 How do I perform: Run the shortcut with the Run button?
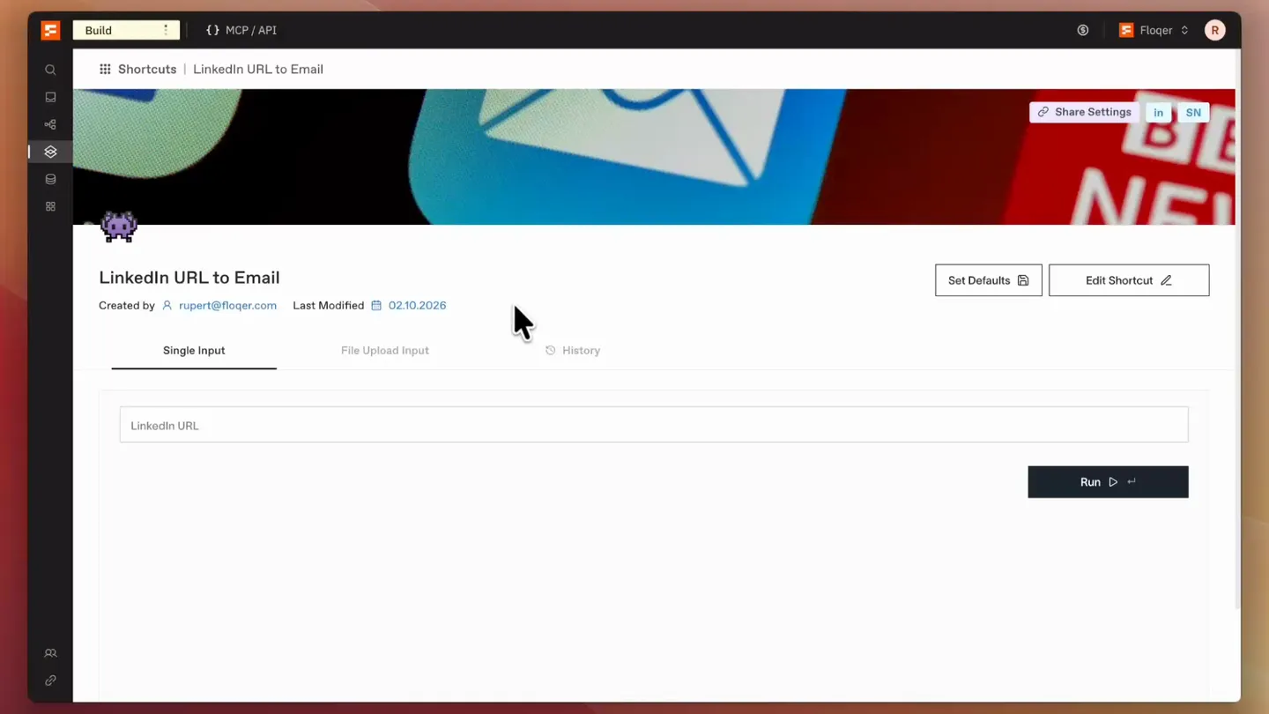pos(1108,482)
